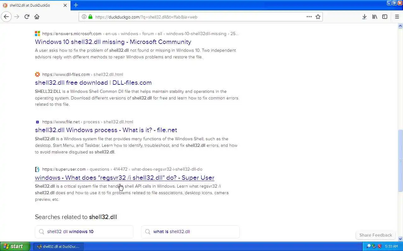
Task: Click the Microsoft favicon beside answers.microsoft.com
Action: (37, 34)
